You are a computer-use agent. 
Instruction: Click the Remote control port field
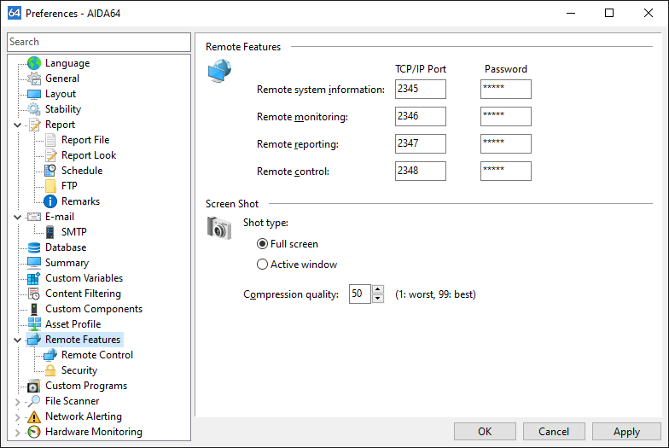[420, 171]
